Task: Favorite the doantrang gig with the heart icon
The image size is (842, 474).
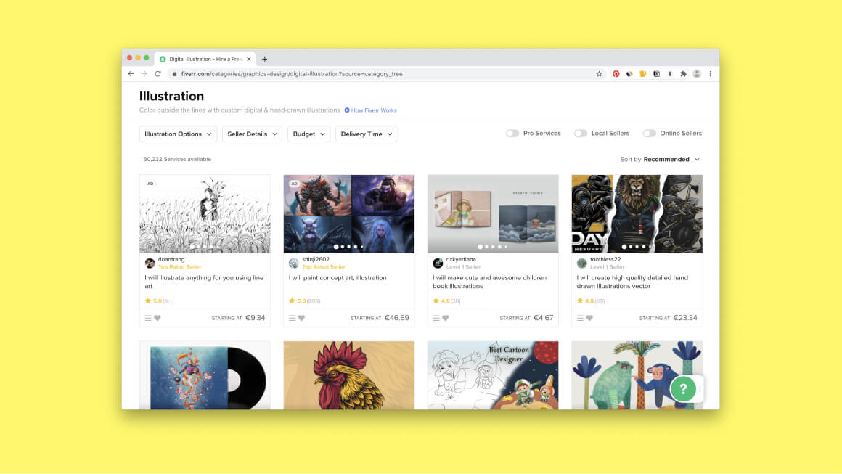Action: point(158,318)
